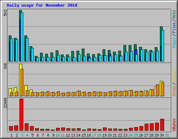The width and height of the screenshot is (178, 139).
Task: Click the green 'Hits' legend label
Action: click(x=174, y=14)
